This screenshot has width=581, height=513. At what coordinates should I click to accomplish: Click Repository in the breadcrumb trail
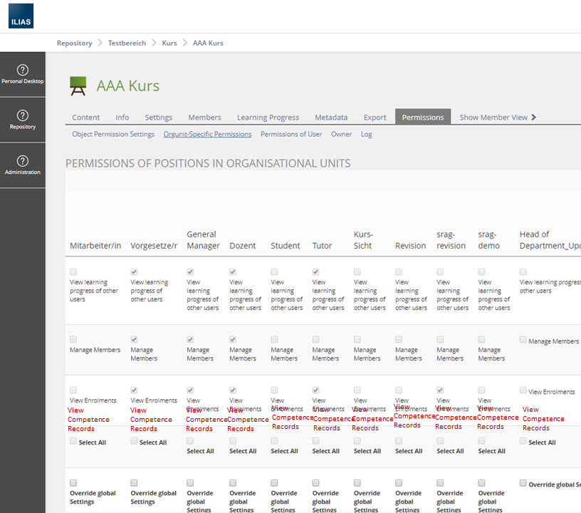[x=75, y=43]
